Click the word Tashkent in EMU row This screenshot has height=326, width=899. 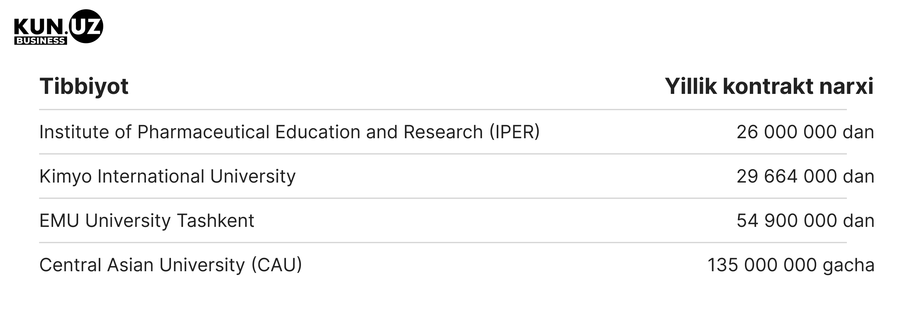point(216,220)
